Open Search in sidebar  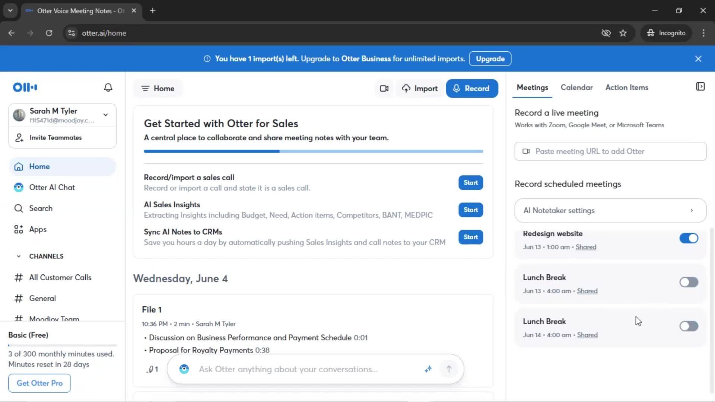[x=63, y=208]
